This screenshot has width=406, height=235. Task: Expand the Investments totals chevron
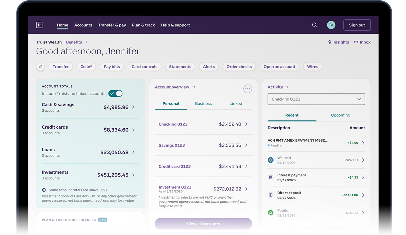point(133,175)
